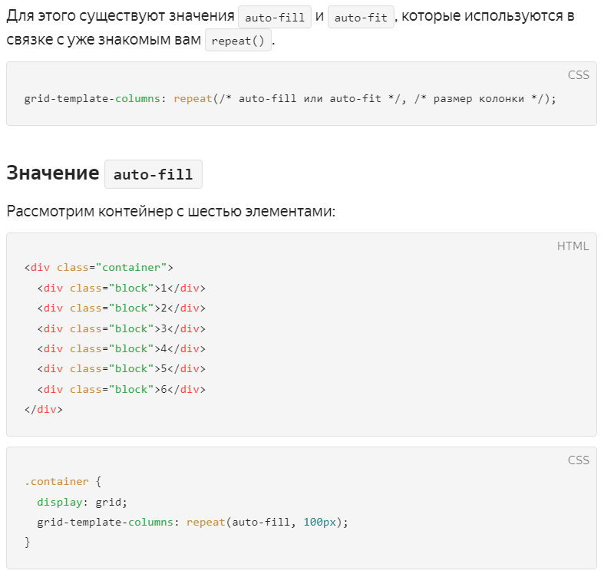This screenshot has width=614, height=587.
Task: Click the inline auto-fit code tag
Action: click(x=361, y=17)
